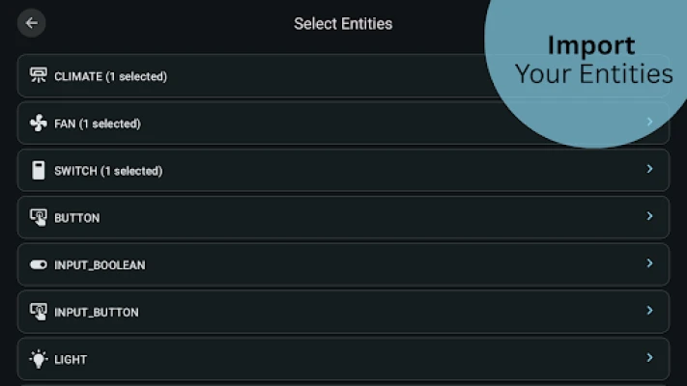
Task: Click the CLIMATE air conditioner icon
Action: 39,75
